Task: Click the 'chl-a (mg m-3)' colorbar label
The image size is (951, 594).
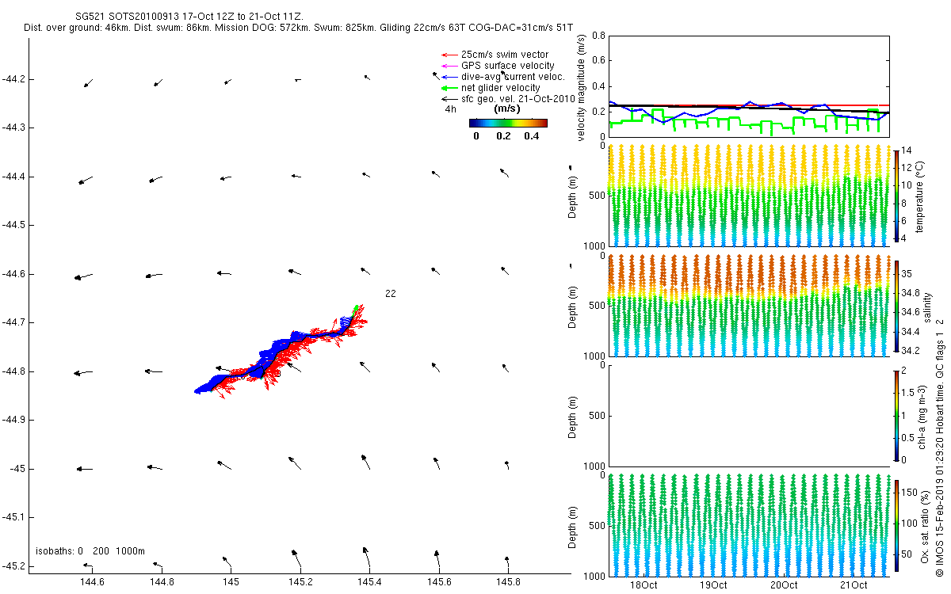Action: coord(921,415)
